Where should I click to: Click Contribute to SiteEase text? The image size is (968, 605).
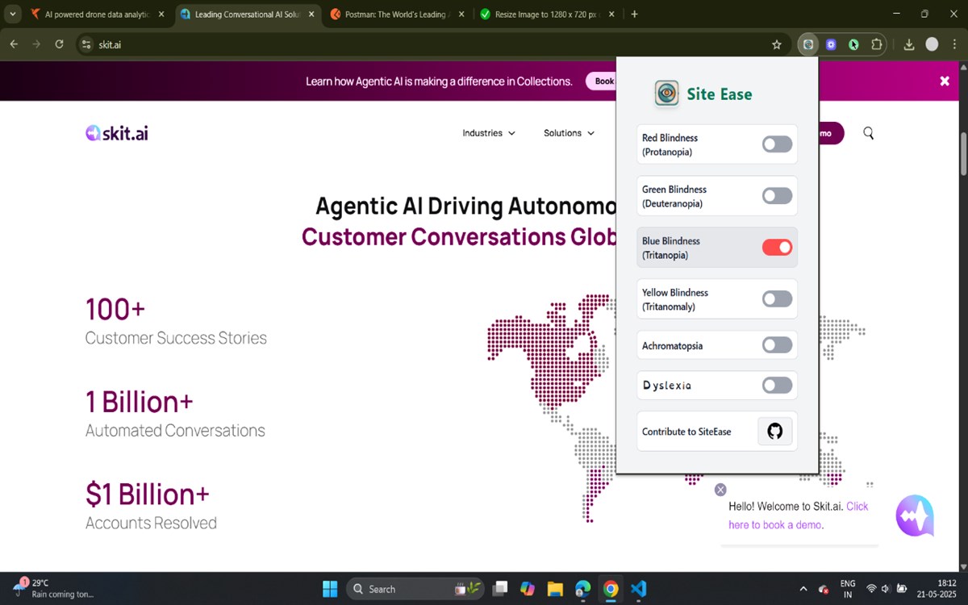point(686,432)
